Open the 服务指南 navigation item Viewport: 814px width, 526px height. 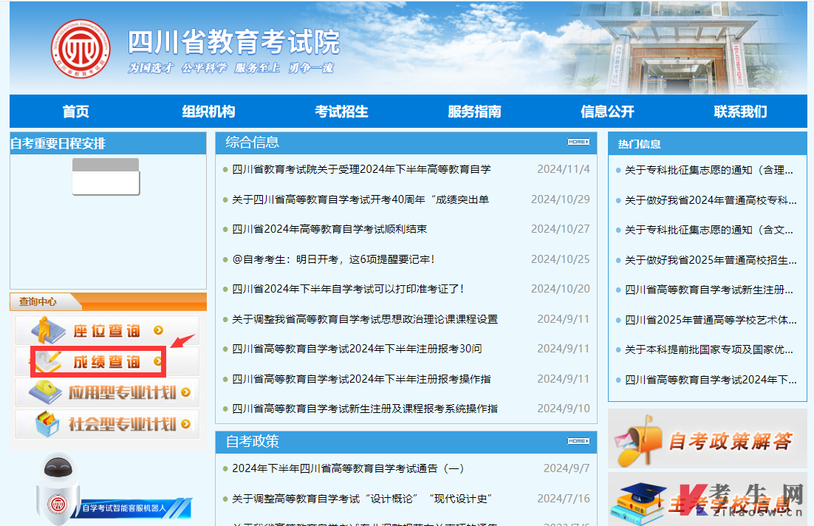tap(474, 111)
